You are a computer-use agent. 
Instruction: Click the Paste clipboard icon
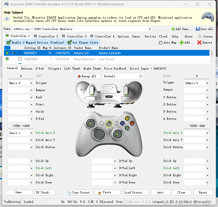pos(99,193)
